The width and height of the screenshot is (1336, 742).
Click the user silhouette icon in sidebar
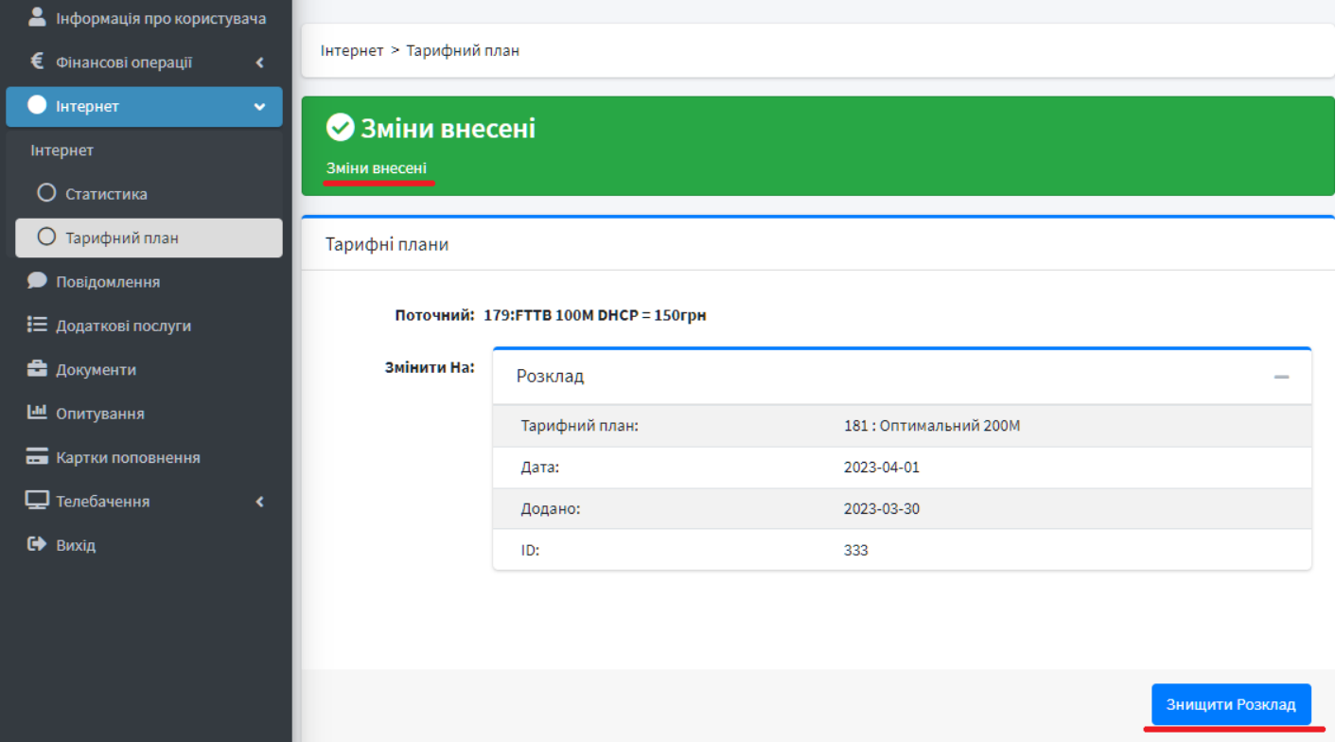pyautogui.click(x=37, y=17)
